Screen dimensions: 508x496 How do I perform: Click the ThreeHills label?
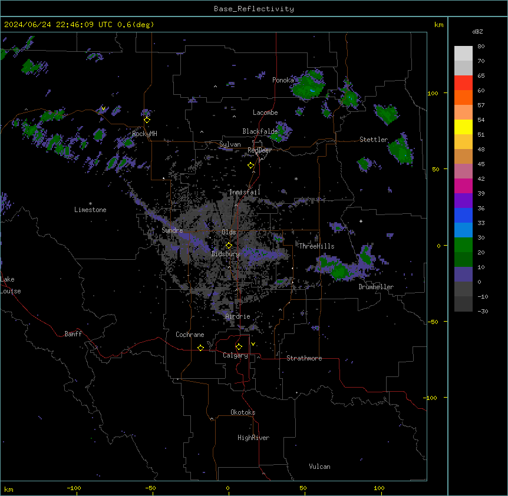point(316,246)
